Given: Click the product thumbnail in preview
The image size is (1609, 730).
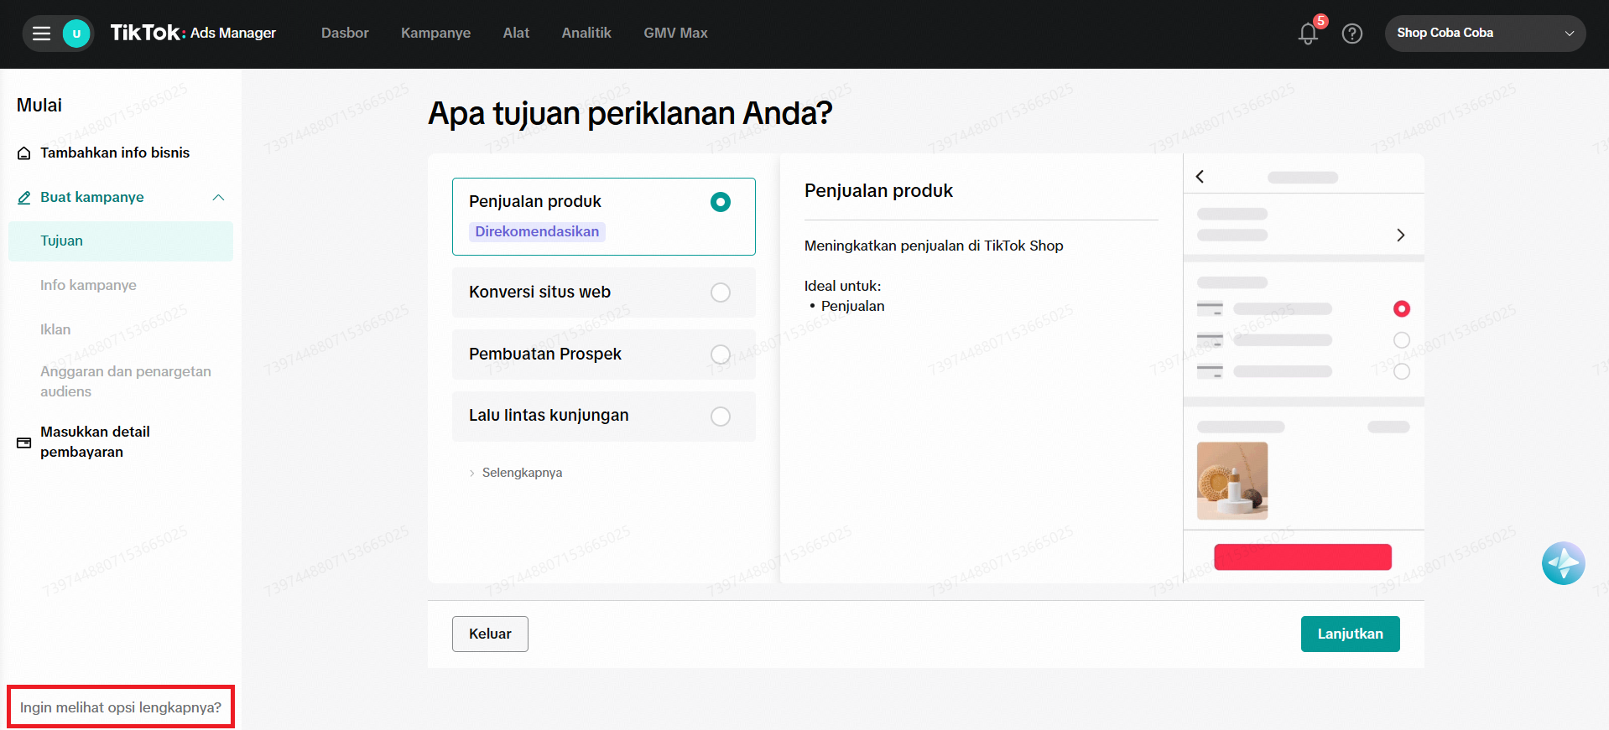Looking at the screenshot, I should pos(1231,480).
